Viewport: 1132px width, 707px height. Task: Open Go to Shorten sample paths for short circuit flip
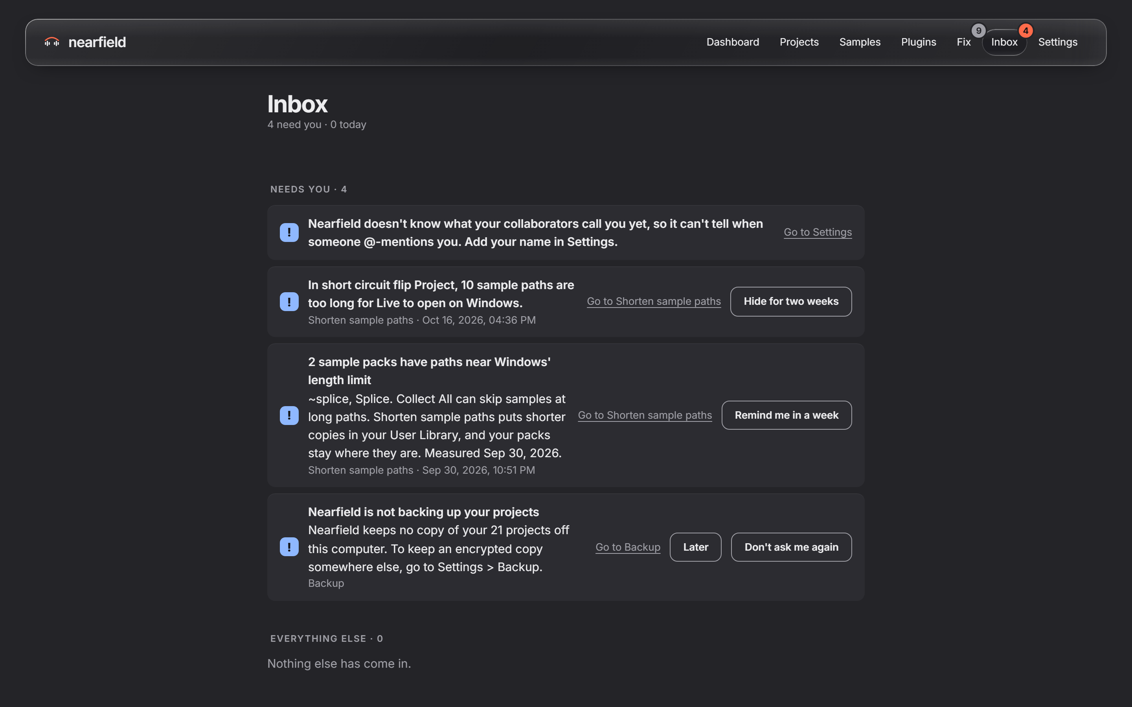[x=654, y=302]
